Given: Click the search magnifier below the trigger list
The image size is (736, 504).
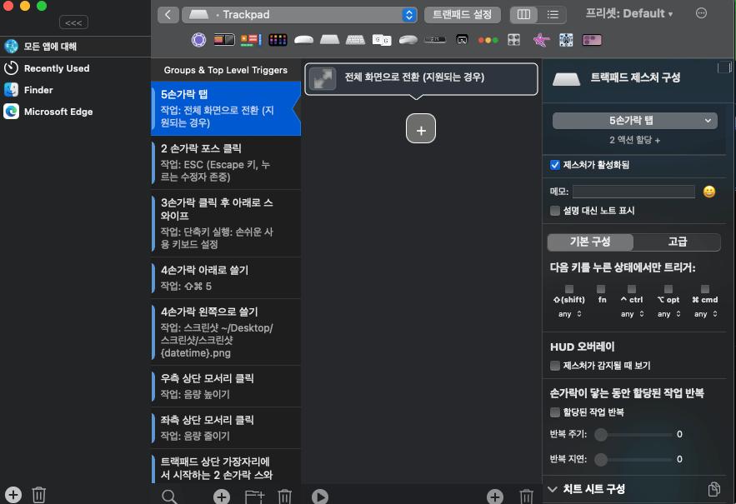Looking at the screenshot, I should (x=169, y=497).
